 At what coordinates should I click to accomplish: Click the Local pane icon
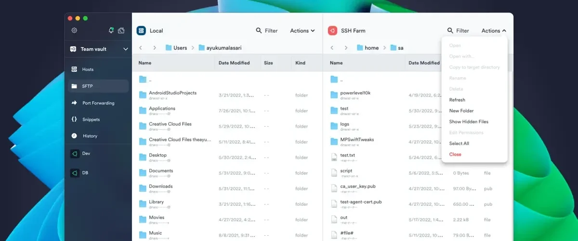(141, 30)
